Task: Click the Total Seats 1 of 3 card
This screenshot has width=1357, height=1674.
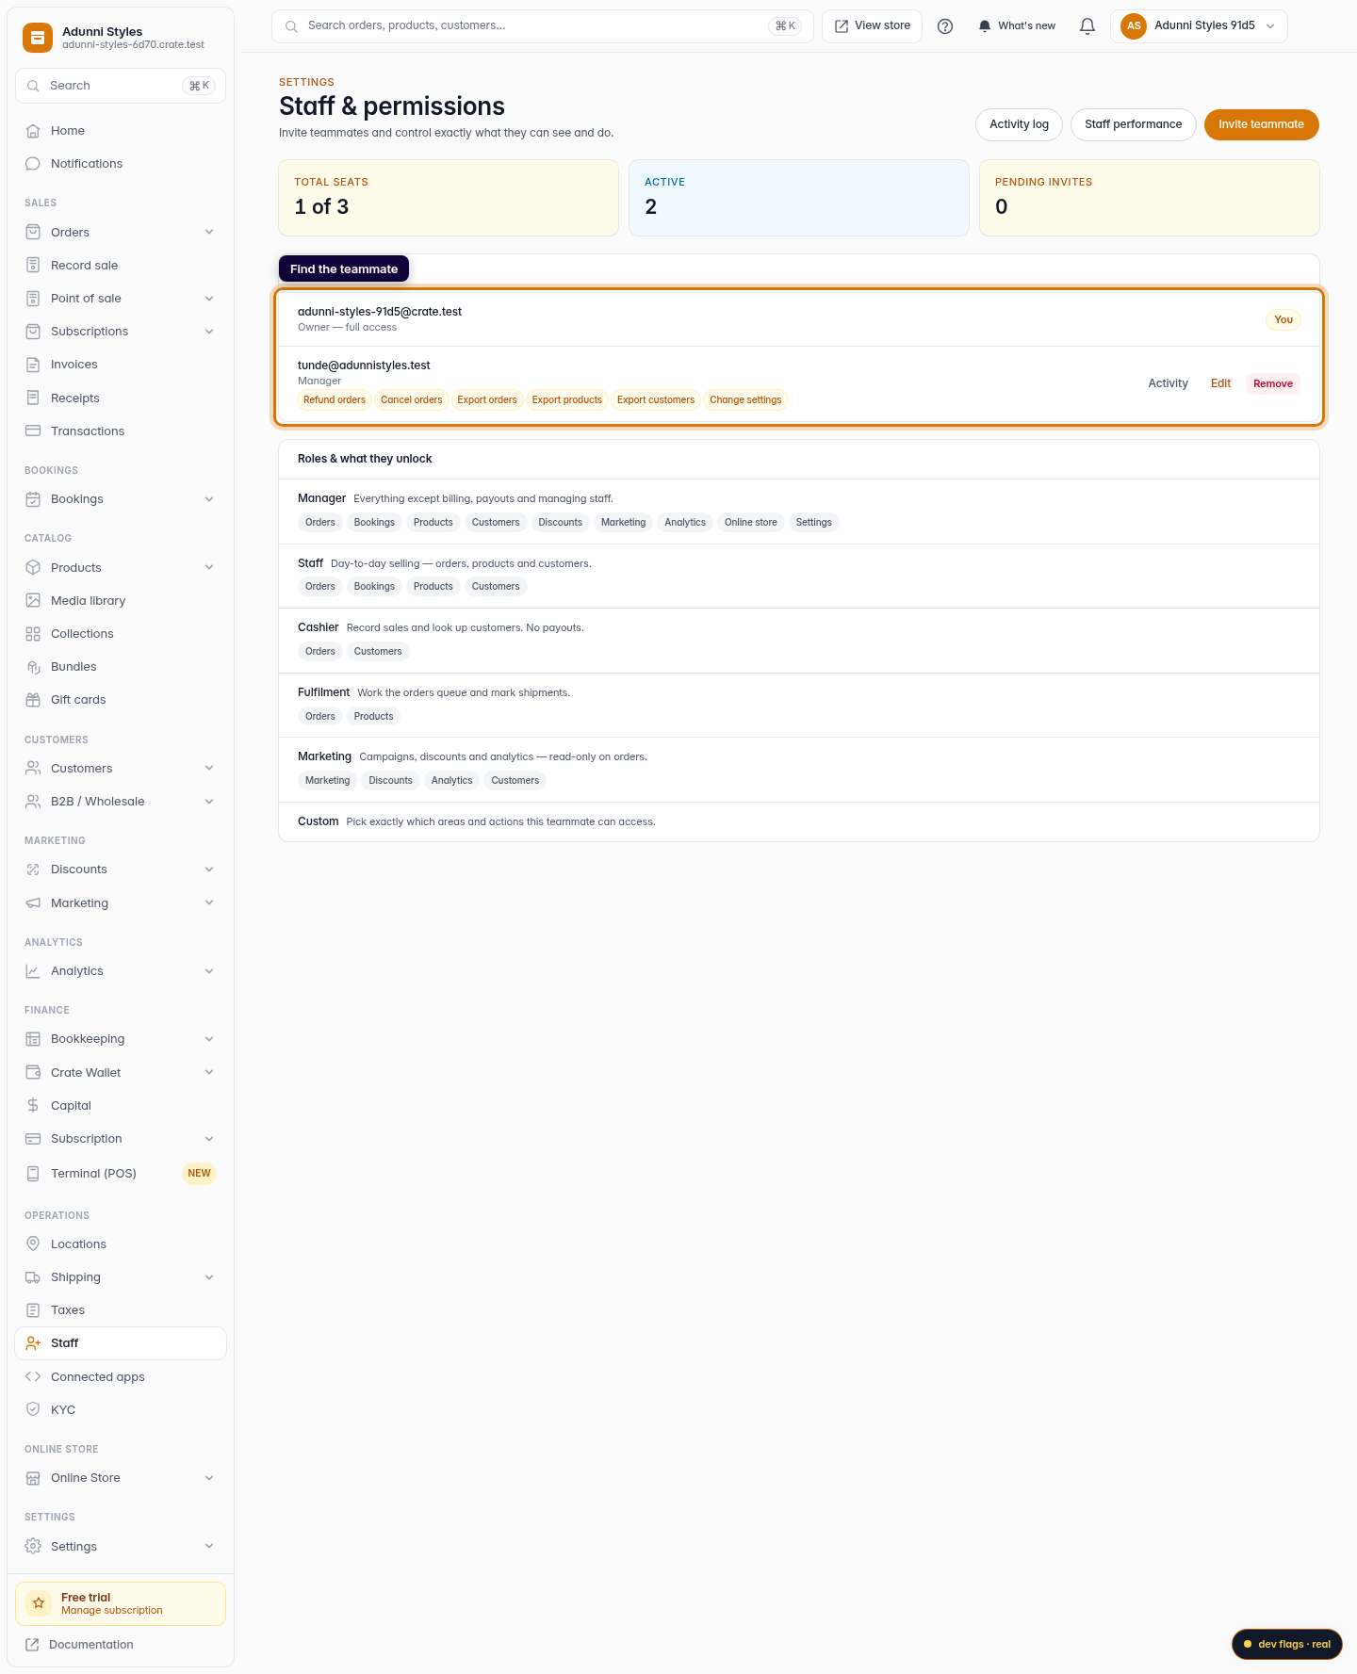Action: pyautogui.click(x=449, y=198)
